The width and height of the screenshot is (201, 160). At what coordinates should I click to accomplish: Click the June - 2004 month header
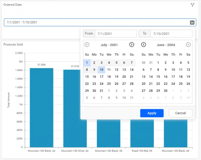pos(166,45)
